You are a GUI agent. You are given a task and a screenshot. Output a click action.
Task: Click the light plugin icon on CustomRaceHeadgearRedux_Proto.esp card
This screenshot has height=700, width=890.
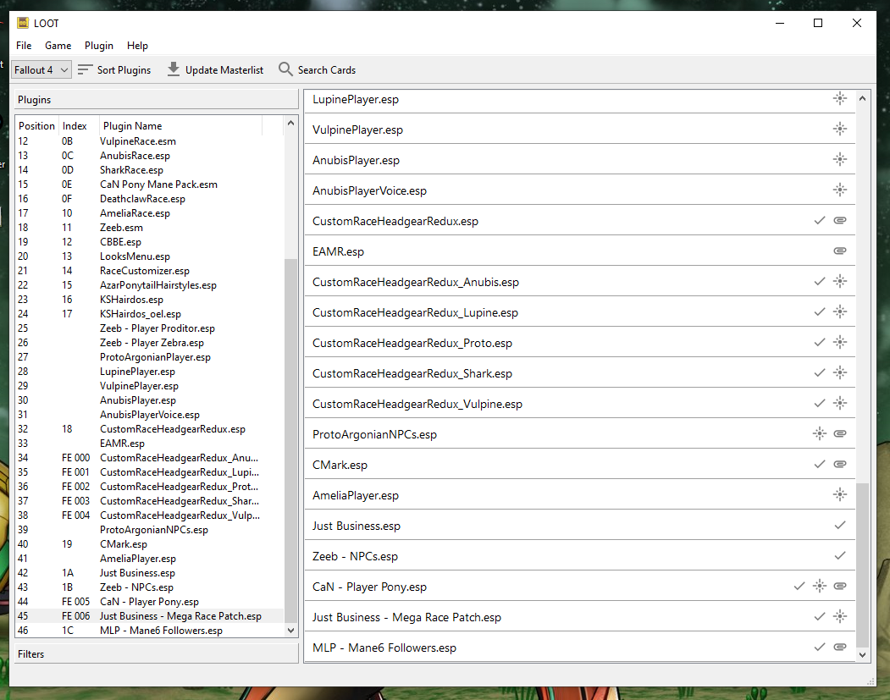point(840,343)
